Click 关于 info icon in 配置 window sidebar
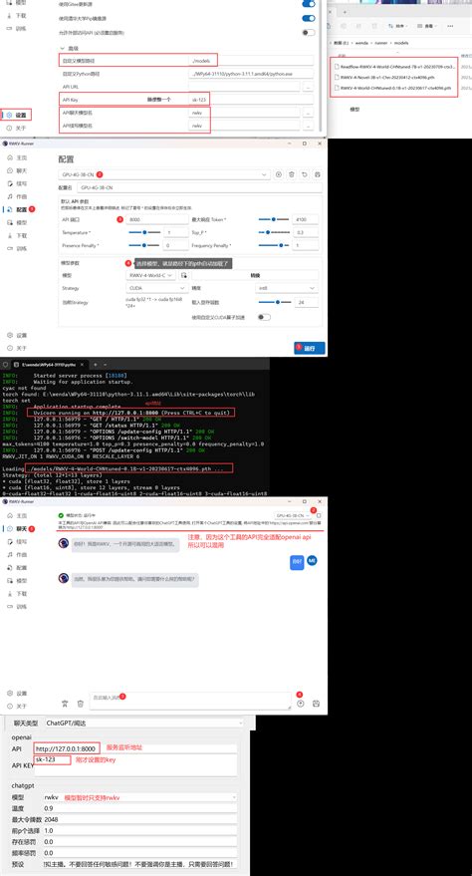 click(10, 348)
